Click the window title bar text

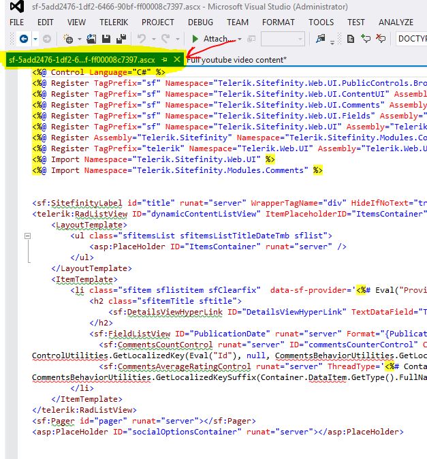coord(190,6)
